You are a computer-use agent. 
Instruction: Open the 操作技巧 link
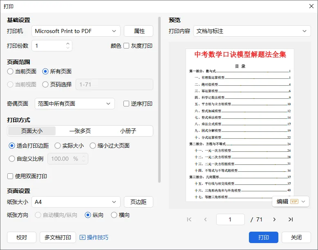(98, 237)
